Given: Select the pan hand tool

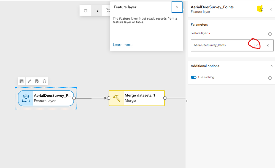Looking at the screenshot, I should point(85,10).
